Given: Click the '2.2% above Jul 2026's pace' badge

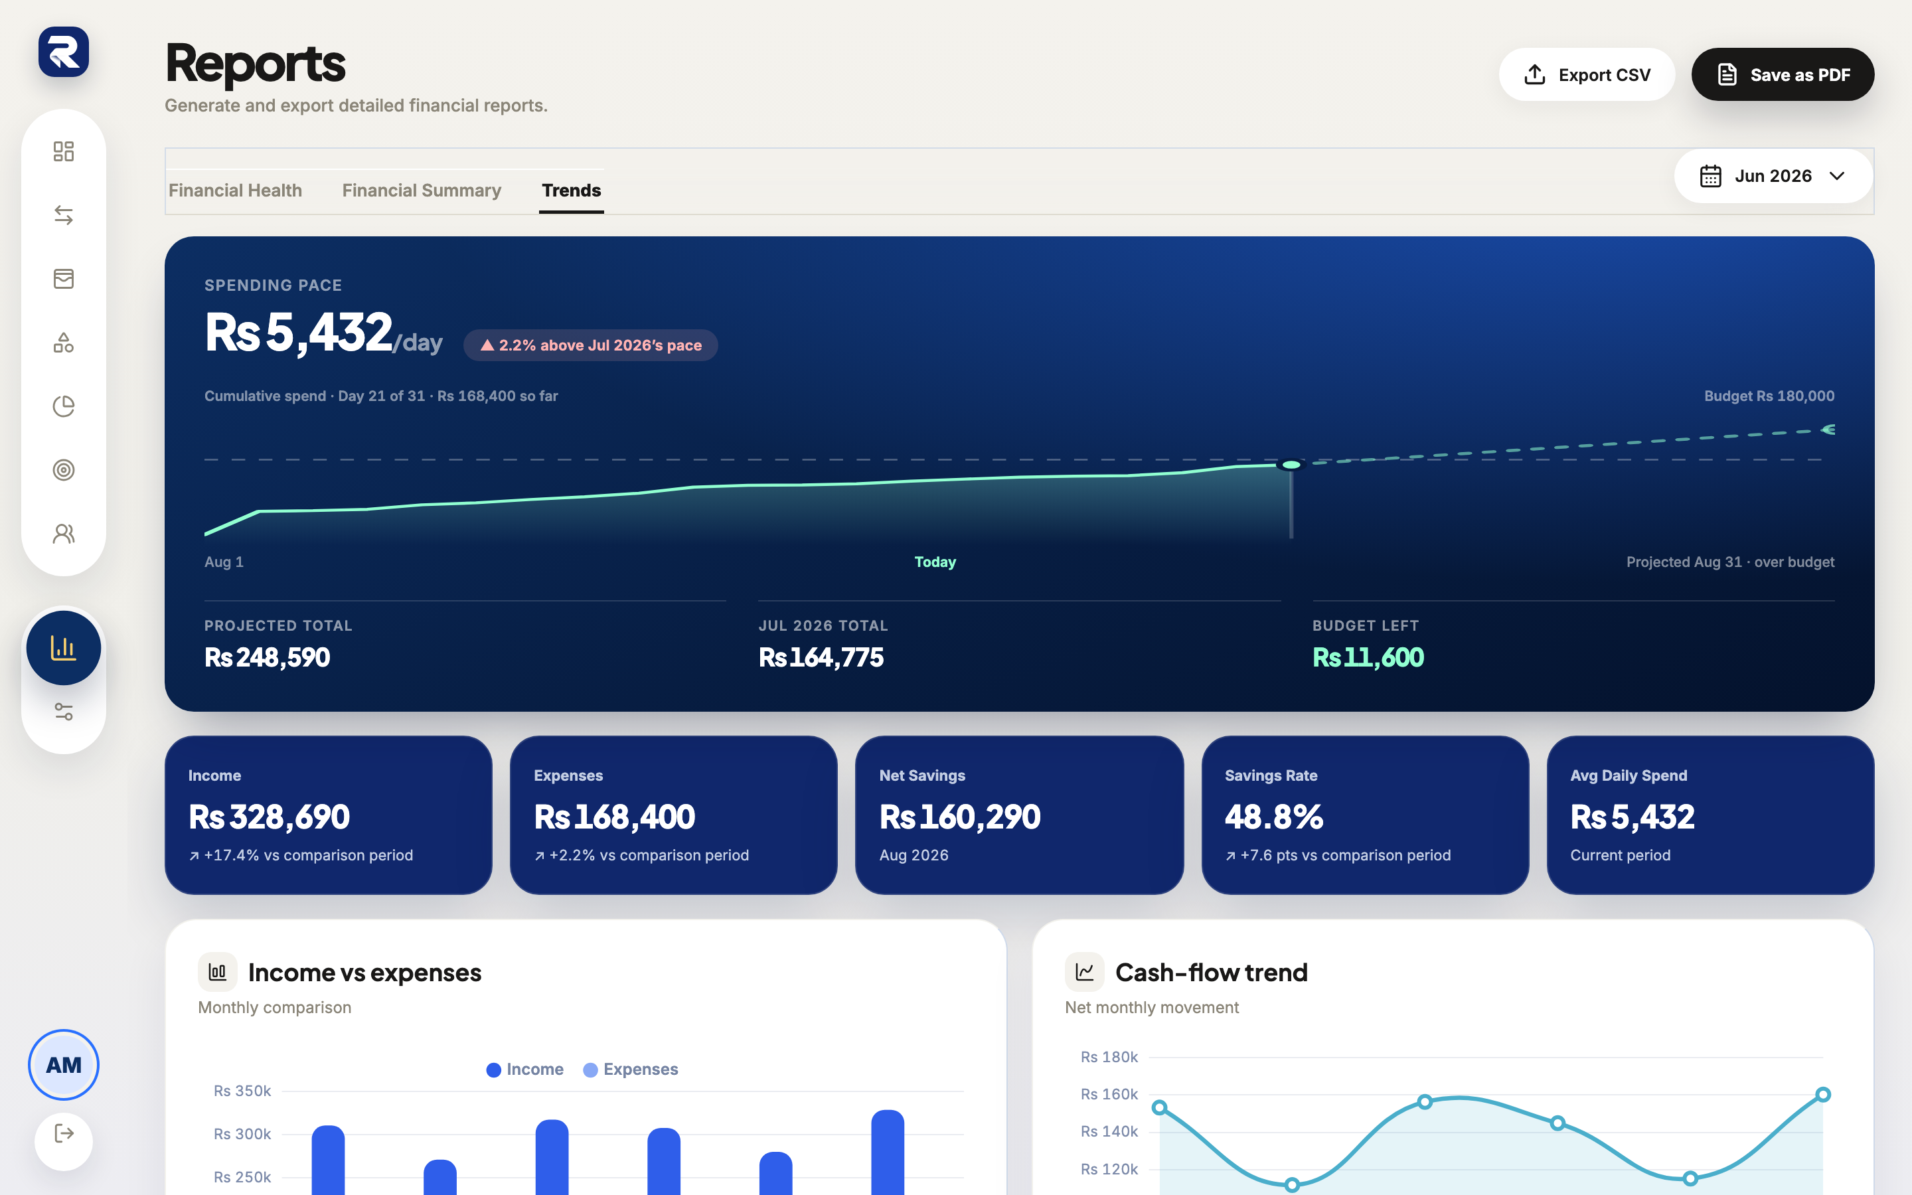Looking at the screenshot, I should tap(590, 345).
